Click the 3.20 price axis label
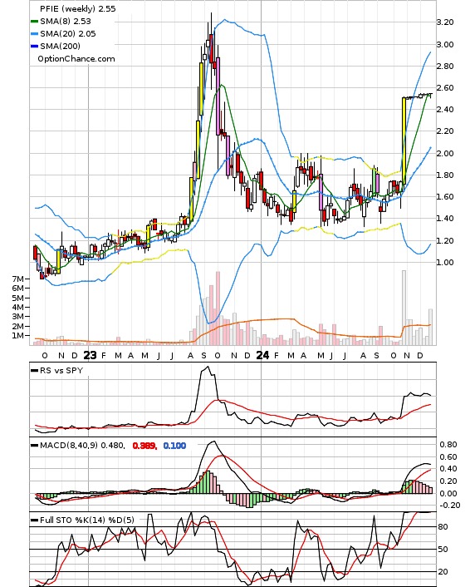 [x=445, y=22]
